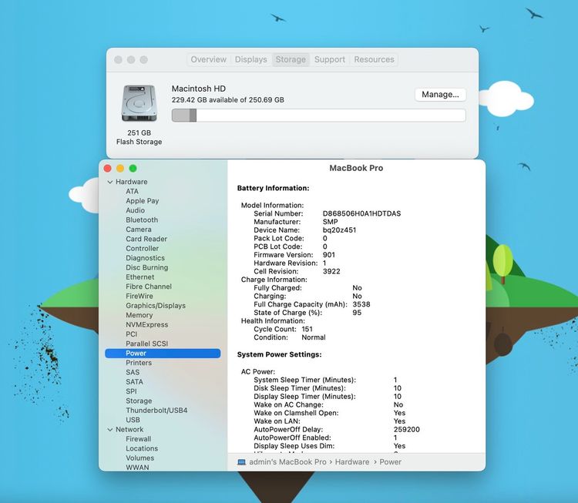Viewport: 578px width, 503px height.
Task: Select SAS in the sidebar
Action: pos(133,373)
